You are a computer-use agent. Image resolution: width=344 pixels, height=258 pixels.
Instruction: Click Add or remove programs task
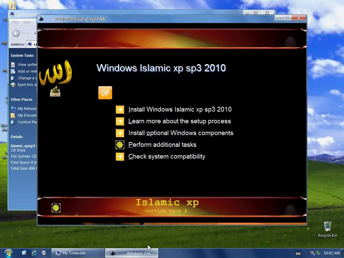27,71
